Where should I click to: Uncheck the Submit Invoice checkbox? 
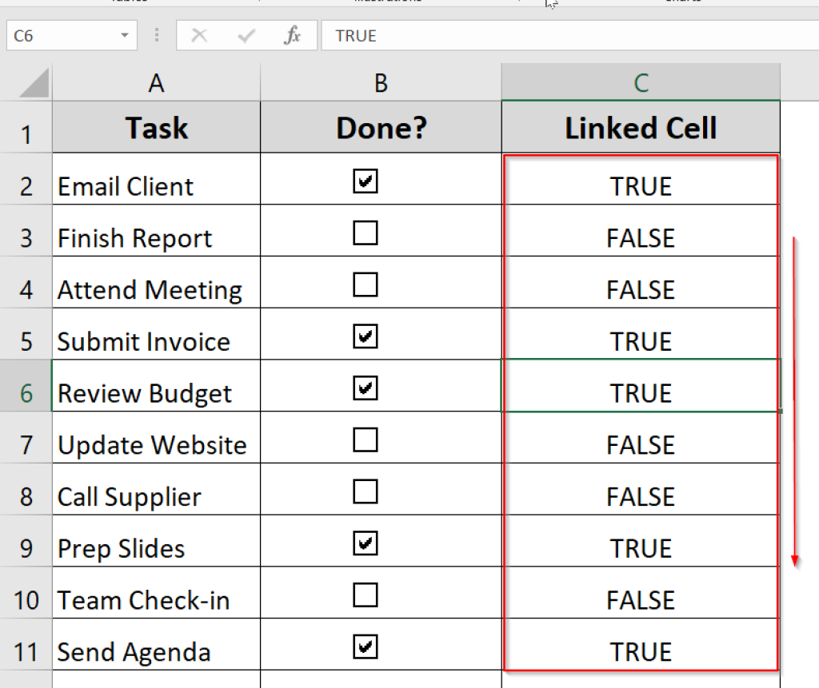point(365,336)
